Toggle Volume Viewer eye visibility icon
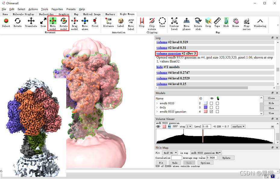The height and width of the screenshot is (179, 280). point(158,126)
